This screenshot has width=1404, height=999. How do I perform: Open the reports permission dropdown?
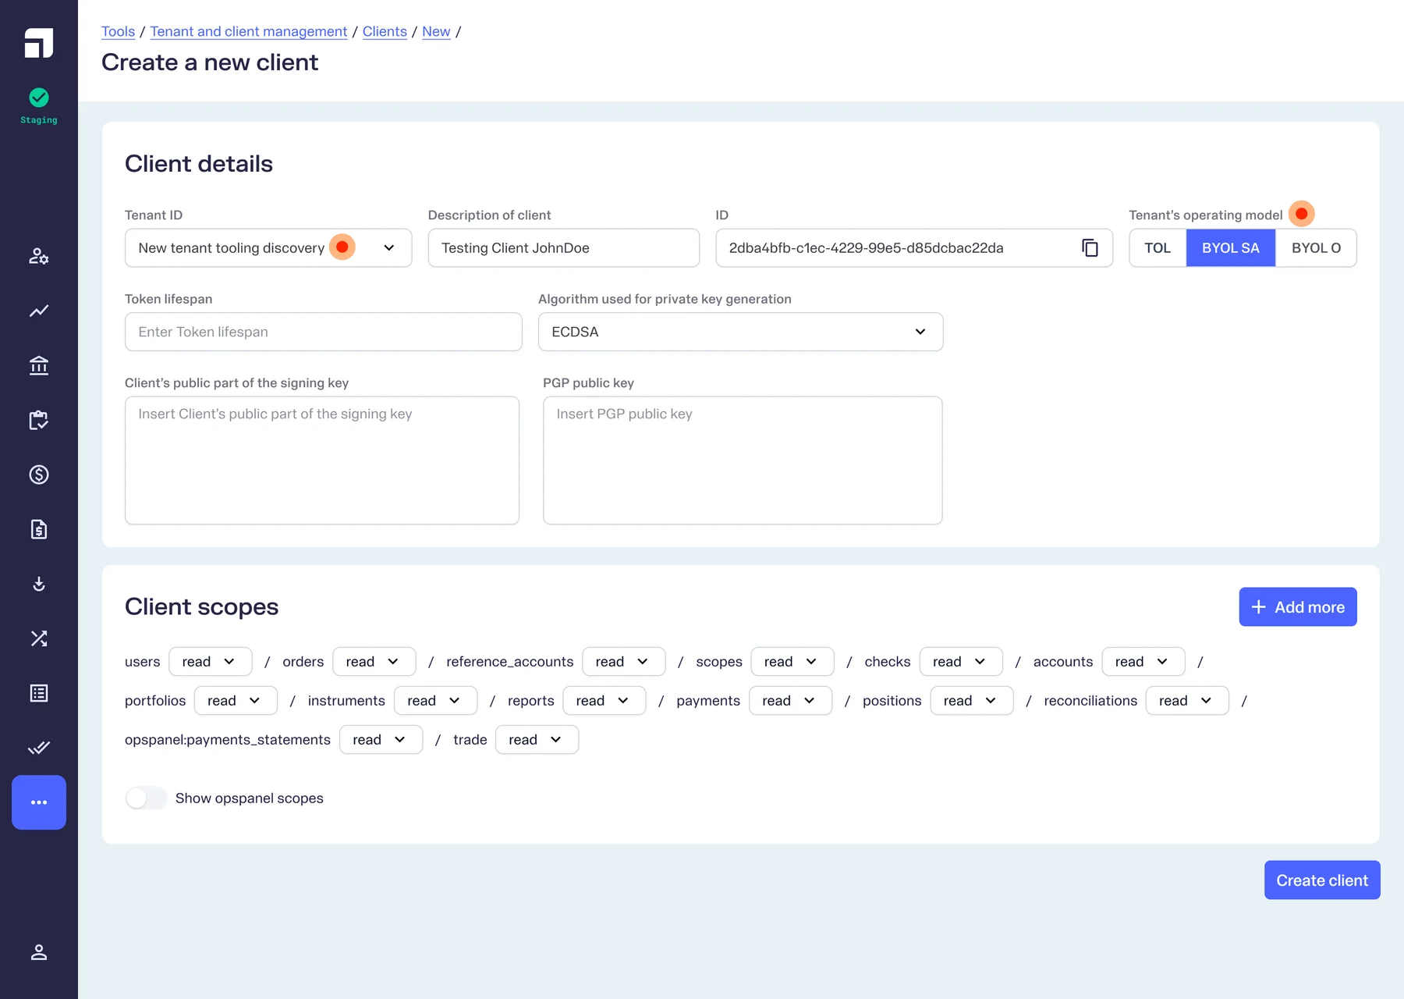pyautogui.click(x=604, y=701)
